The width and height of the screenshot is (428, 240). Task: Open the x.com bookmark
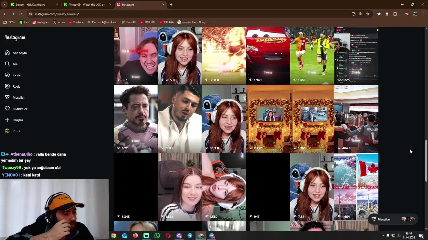59,22
